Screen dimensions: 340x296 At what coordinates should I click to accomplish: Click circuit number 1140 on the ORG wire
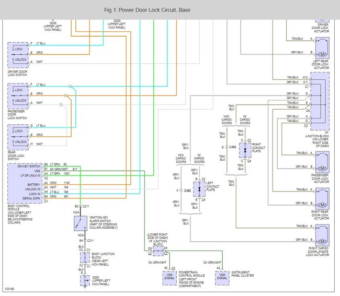tap(66, 183)
